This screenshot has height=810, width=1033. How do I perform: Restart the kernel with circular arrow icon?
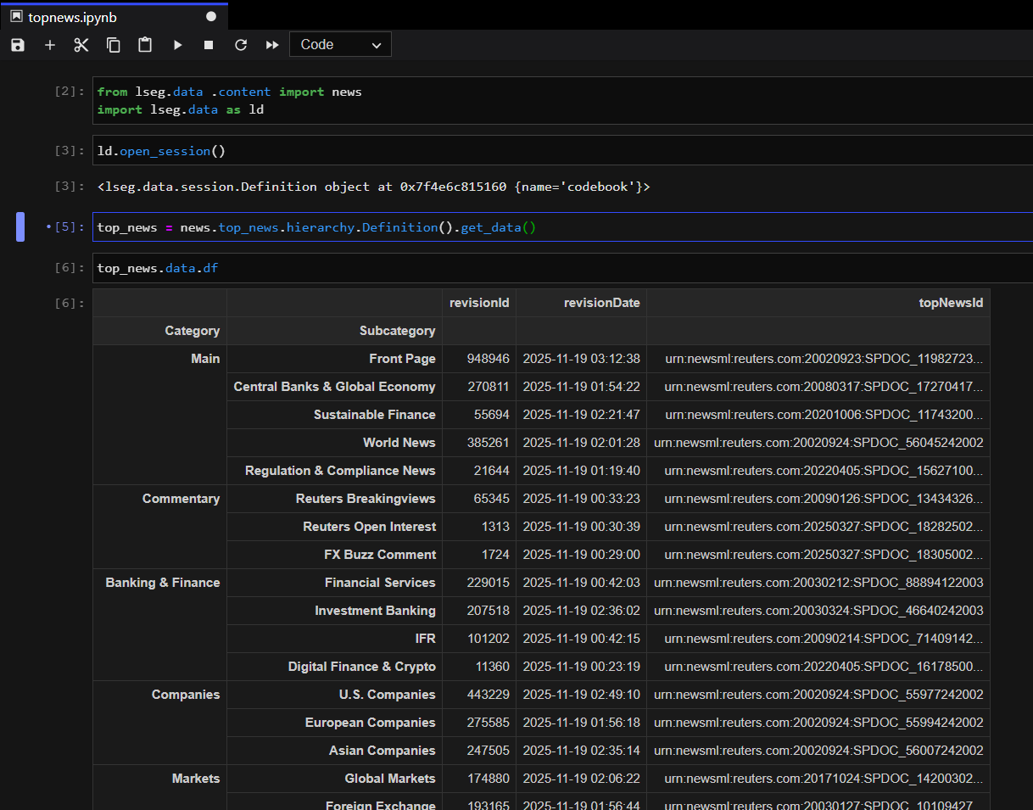pos(241,45)
